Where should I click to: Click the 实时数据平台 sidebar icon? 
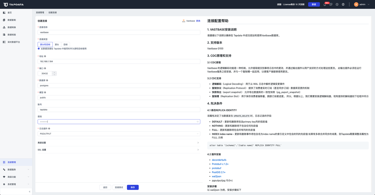4,42
